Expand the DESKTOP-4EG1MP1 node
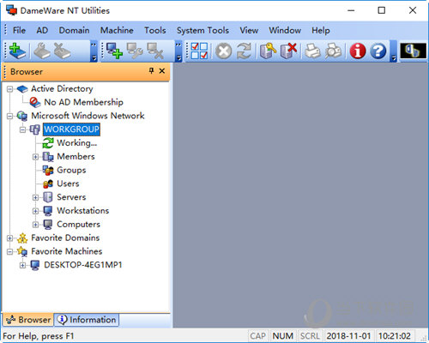The image size is (429, 343). [22, 265]
